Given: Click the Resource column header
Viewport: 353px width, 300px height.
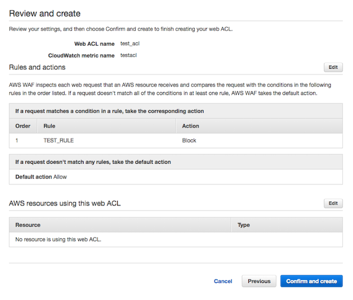Looking at the screenshot, I should pos(28,225).
